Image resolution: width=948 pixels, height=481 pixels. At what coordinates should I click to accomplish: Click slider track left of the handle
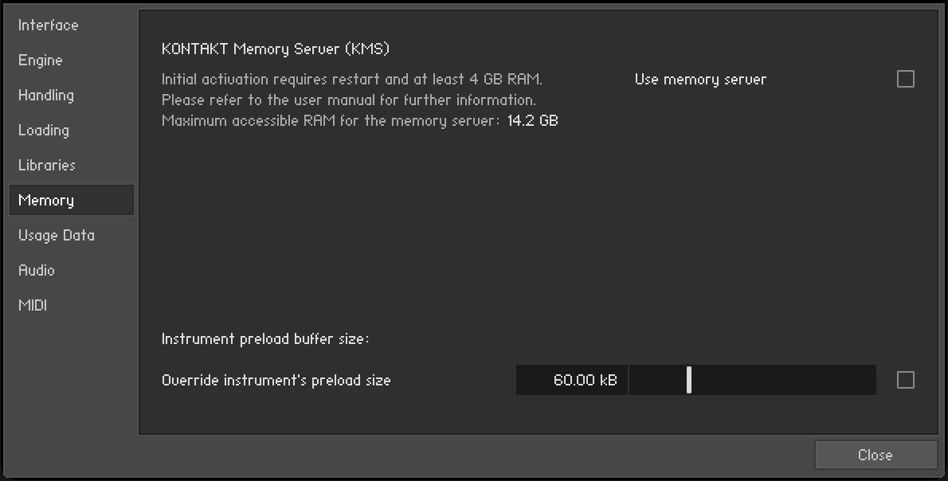[x=657, y=381]
